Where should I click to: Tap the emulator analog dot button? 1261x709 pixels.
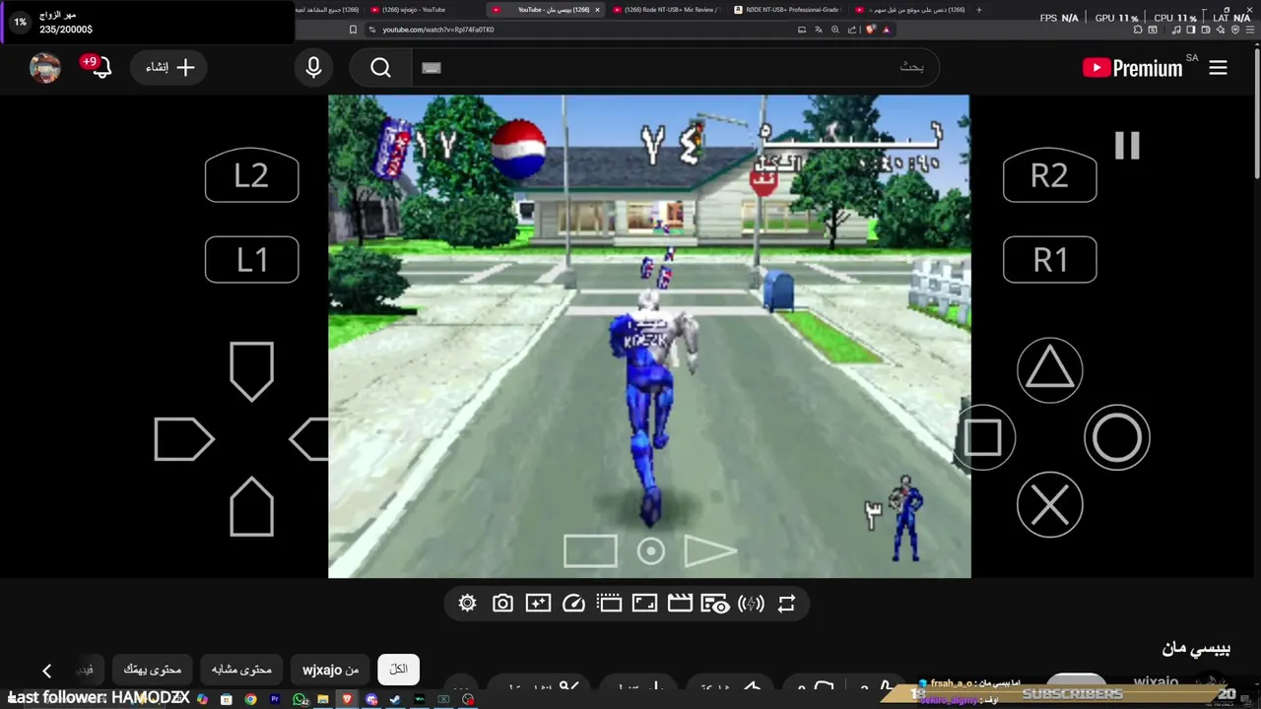650,551
